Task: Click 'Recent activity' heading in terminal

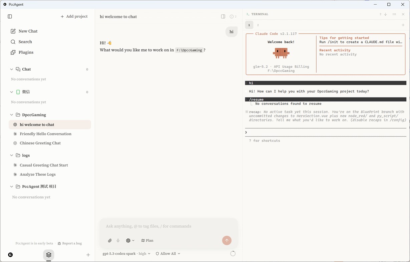Action: pyautogui.click(x=335, y=50)
